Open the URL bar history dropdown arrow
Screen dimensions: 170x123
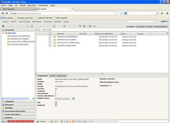coord(119,13)
